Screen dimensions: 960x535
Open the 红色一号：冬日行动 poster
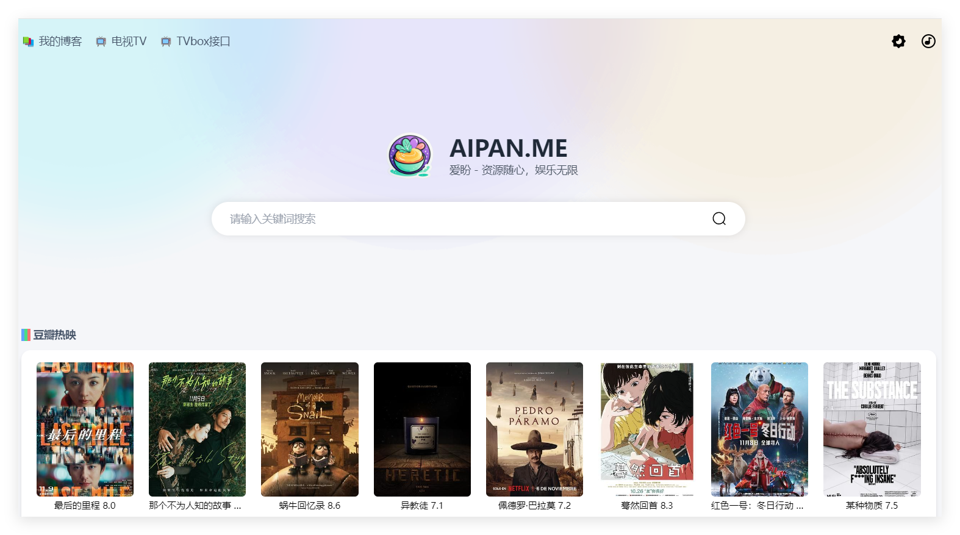click(759, 429)
